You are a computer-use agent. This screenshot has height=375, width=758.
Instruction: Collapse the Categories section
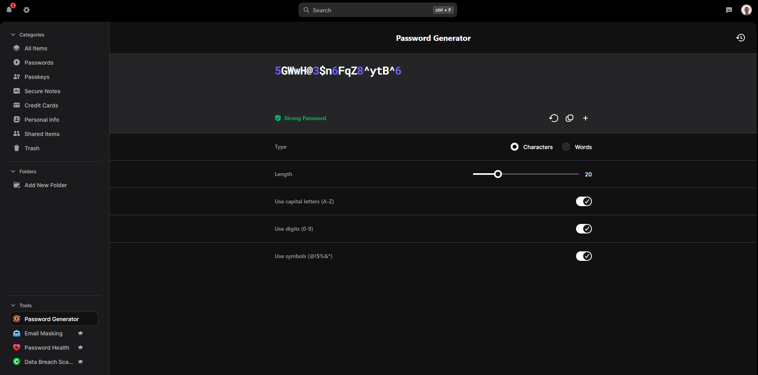(x=13, y=35)
